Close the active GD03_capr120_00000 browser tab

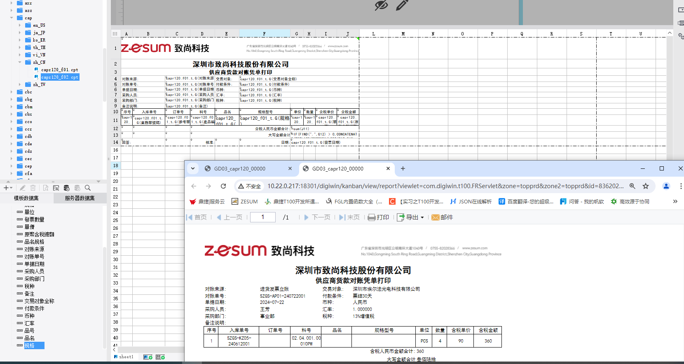pos(388,168)
